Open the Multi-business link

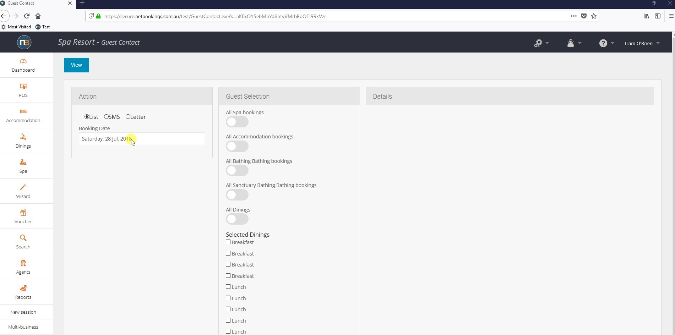click(23, 327)
